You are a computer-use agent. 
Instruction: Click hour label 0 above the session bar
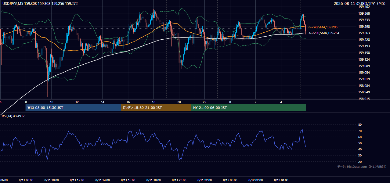click(x=230, y=102)
